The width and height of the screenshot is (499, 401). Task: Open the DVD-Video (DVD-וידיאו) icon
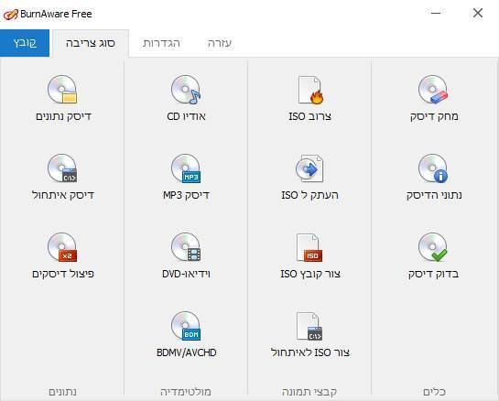tap(186, 247)
